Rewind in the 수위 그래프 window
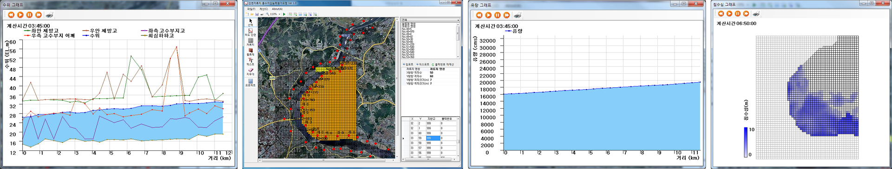Screen dimensions: 892x169 click(11, 15)
